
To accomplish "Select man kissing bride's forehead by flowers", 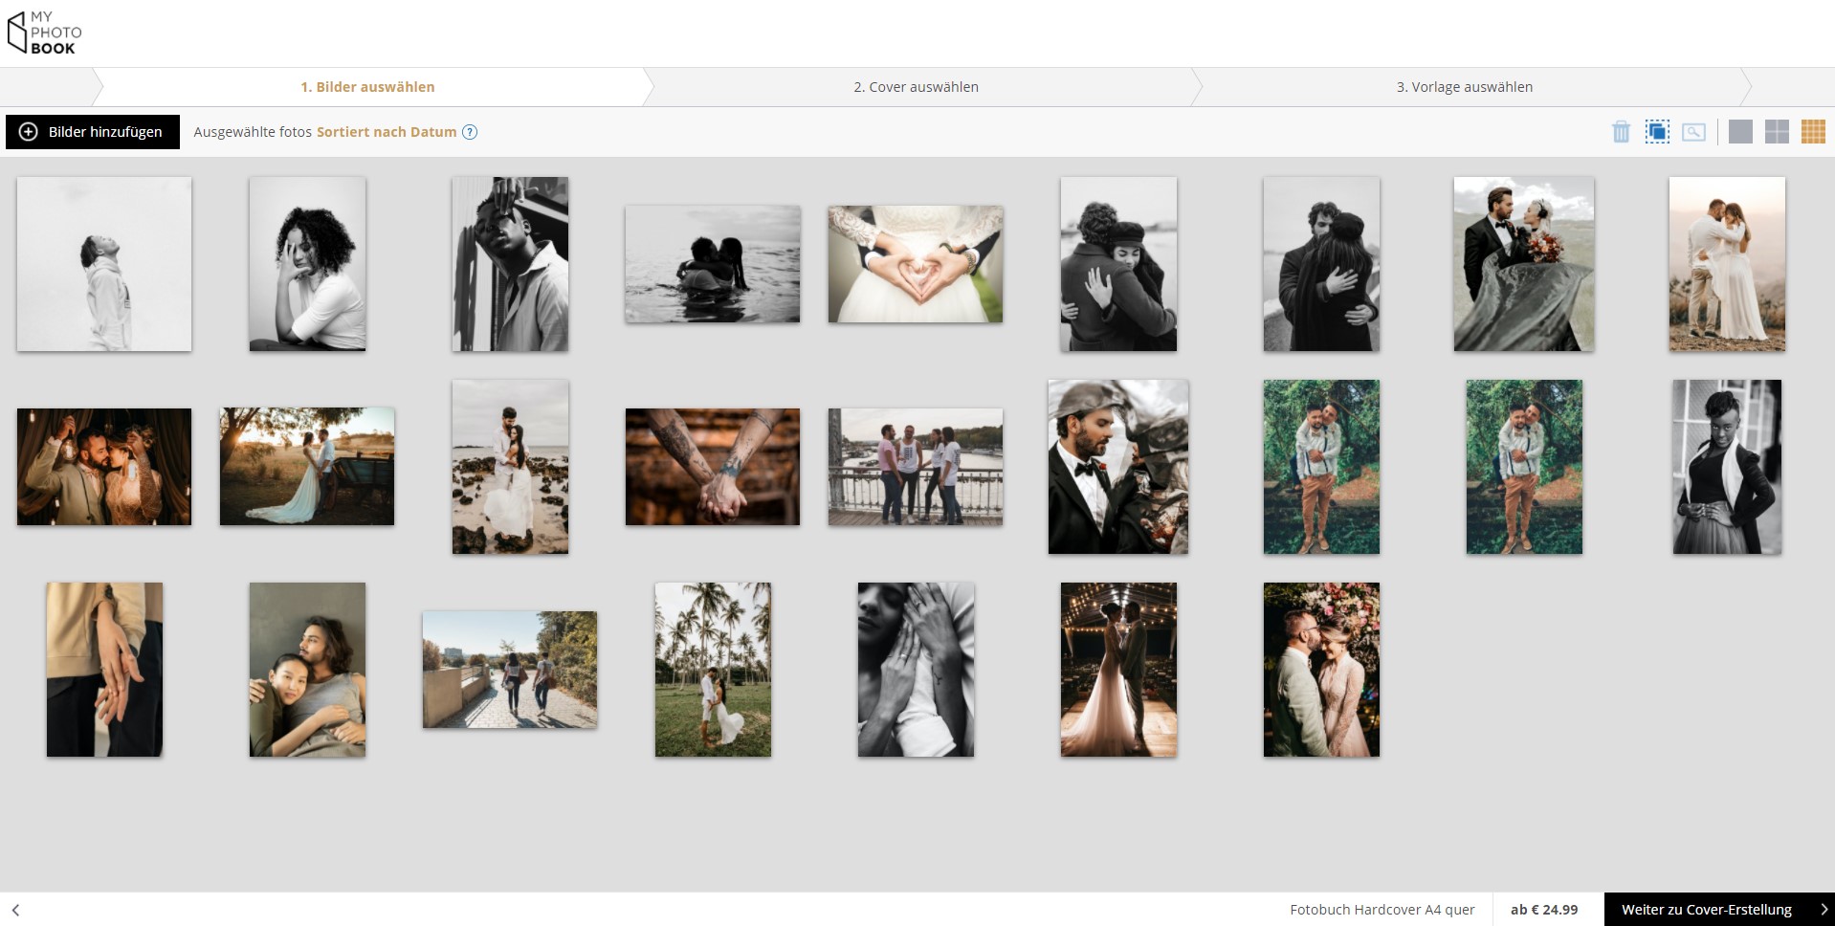I will coord(1321,670).
